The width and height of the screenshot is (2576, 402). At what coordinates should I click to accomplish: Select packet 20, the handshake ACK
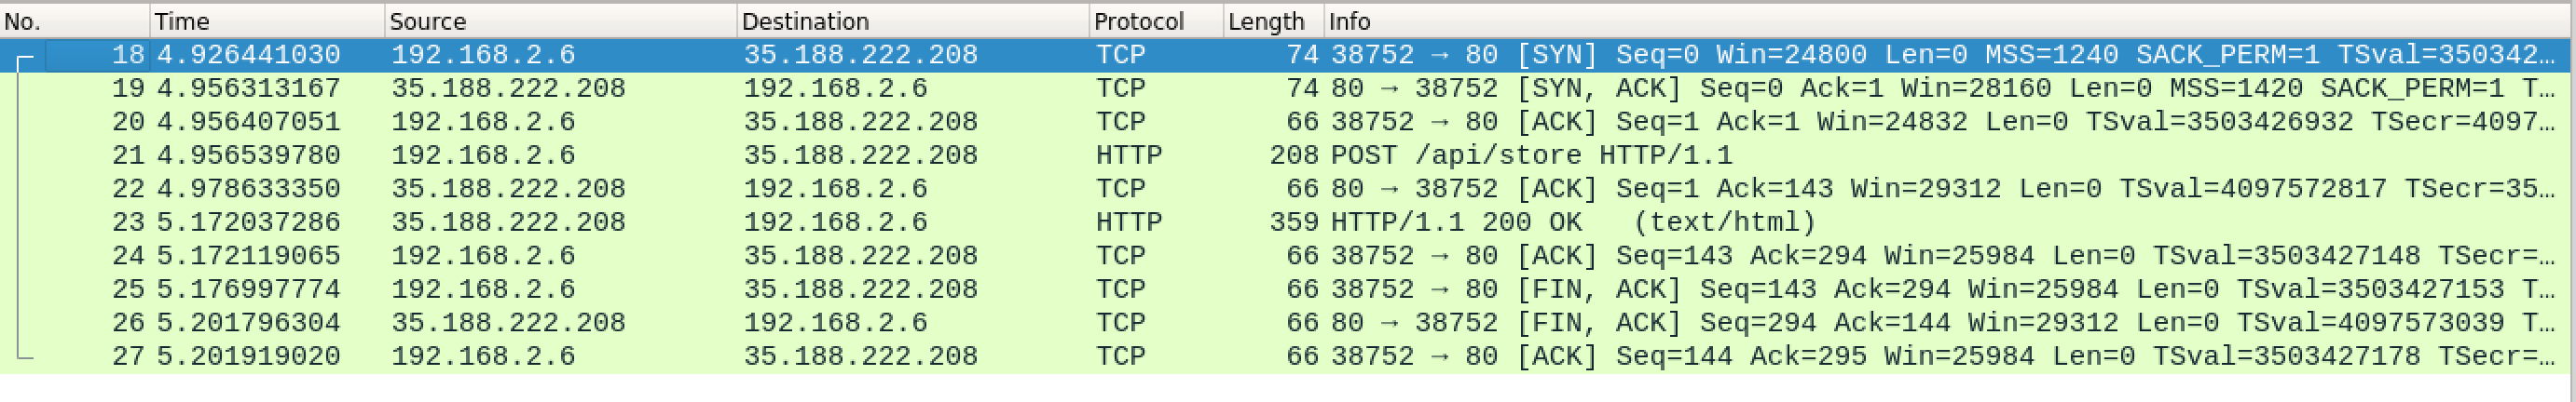pyautogui.click(x=1288, y=122)
